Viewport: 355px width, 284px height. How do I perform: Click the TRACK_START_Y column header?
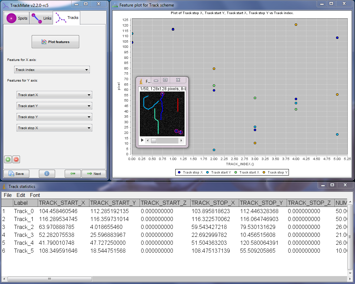(x=115, y=203)
